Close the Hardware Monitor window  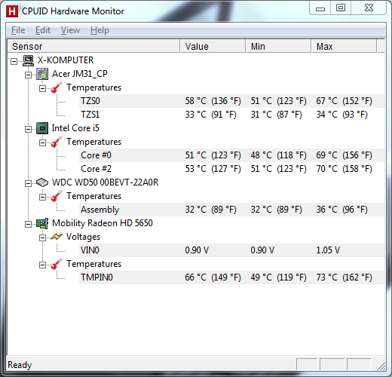(x=369, y=8)
